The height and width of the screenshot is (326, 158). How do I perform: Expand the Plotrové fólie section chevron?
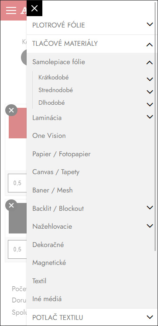point(150,24)
